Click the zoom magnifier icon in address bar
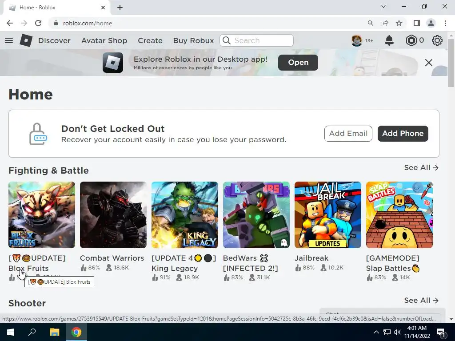 [x=370, y=23]
